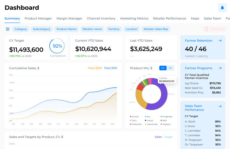Click the Sales Team Performance arrow icon
The height and width of the screenshot is (149, 230).
tap(220, 106)
